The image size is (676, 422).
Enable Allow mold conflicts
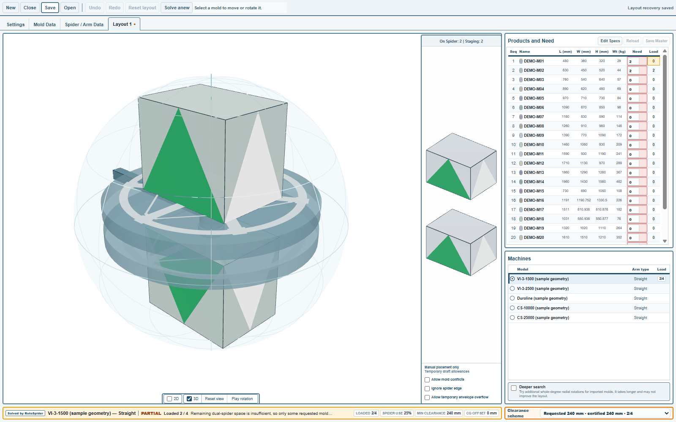tap(427, 380)
